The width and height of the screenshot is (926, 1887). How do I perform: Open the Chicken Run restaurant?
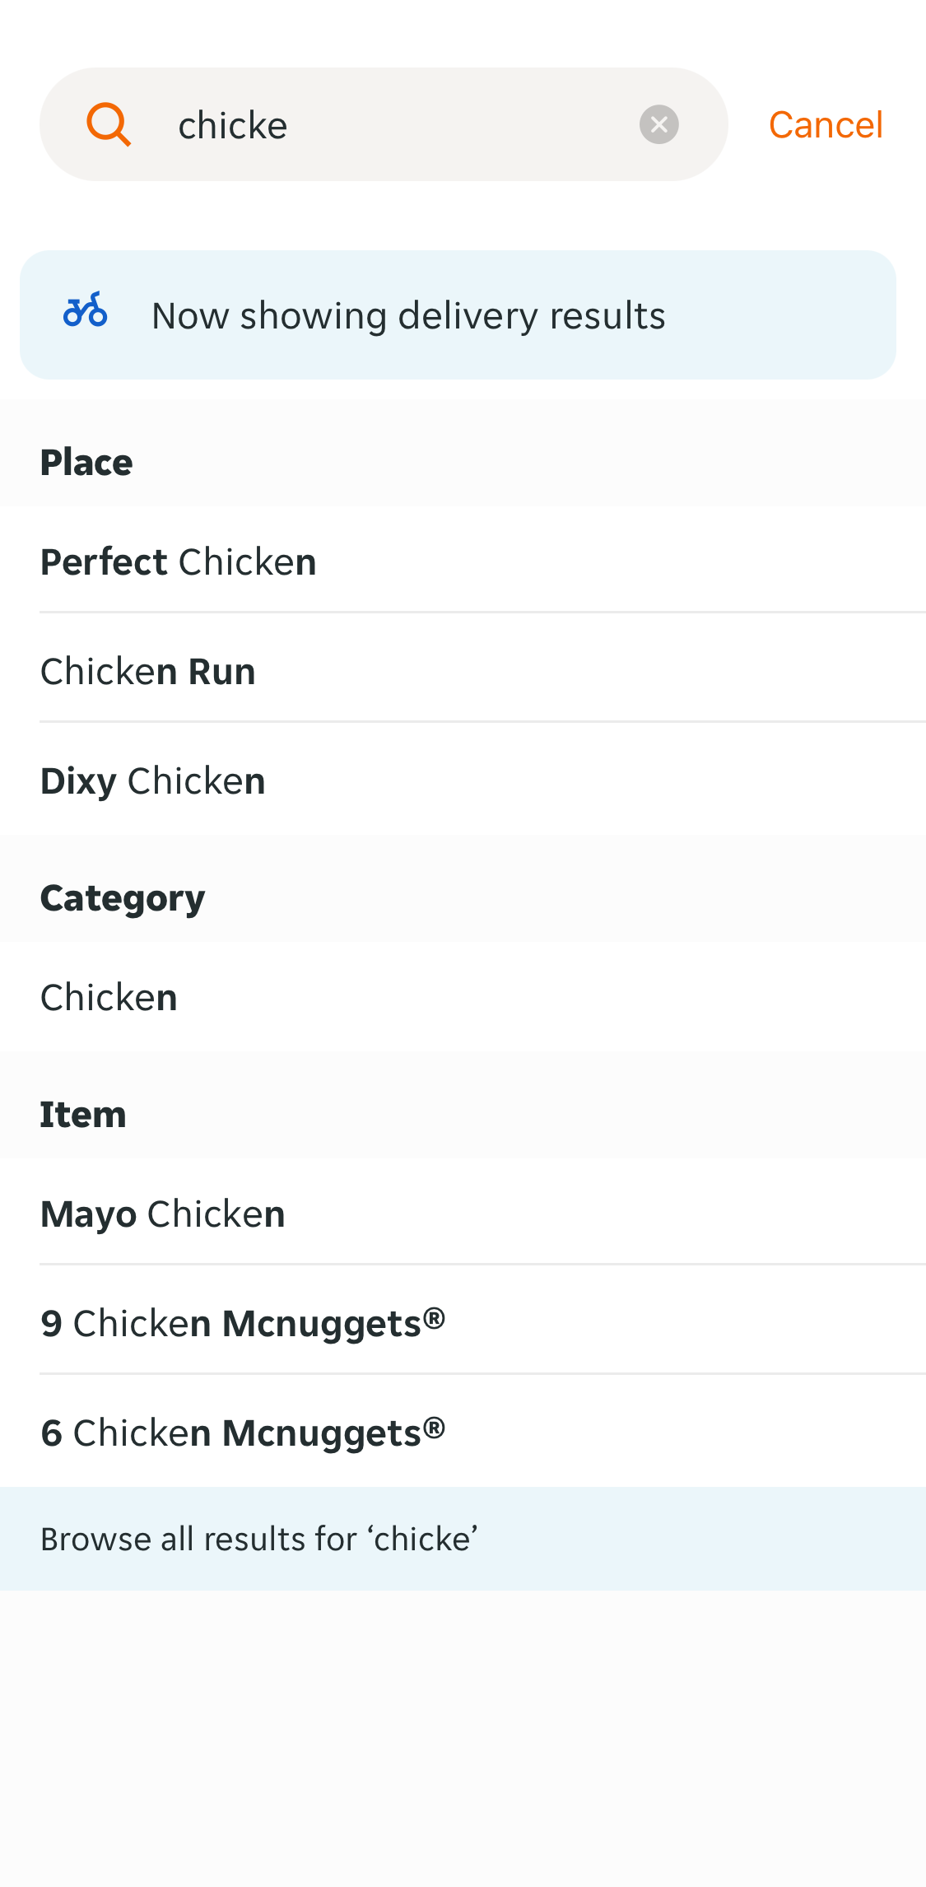click(147, 670)
